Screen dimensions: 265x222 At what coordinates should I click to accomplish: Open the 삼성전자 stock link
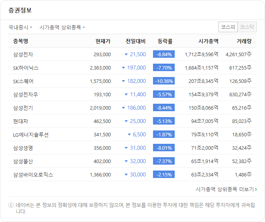click(x=23, y=54)
